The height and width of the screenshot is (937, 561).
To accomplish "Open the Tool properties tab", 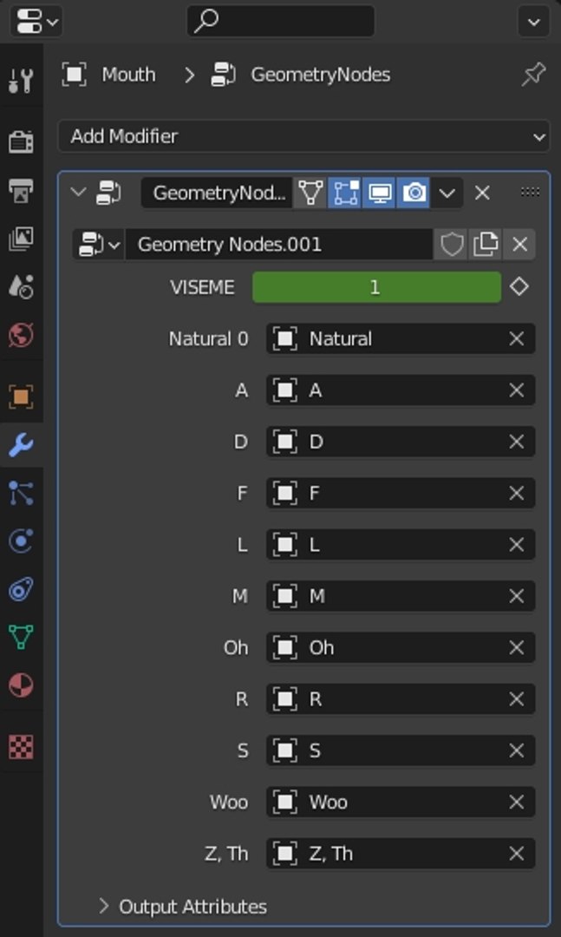I will pos(21,81).
